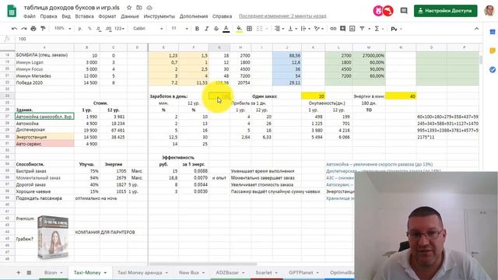Insert a link
Image resolution: width=498 pixels, height=280 pixels.
point(333,29)
